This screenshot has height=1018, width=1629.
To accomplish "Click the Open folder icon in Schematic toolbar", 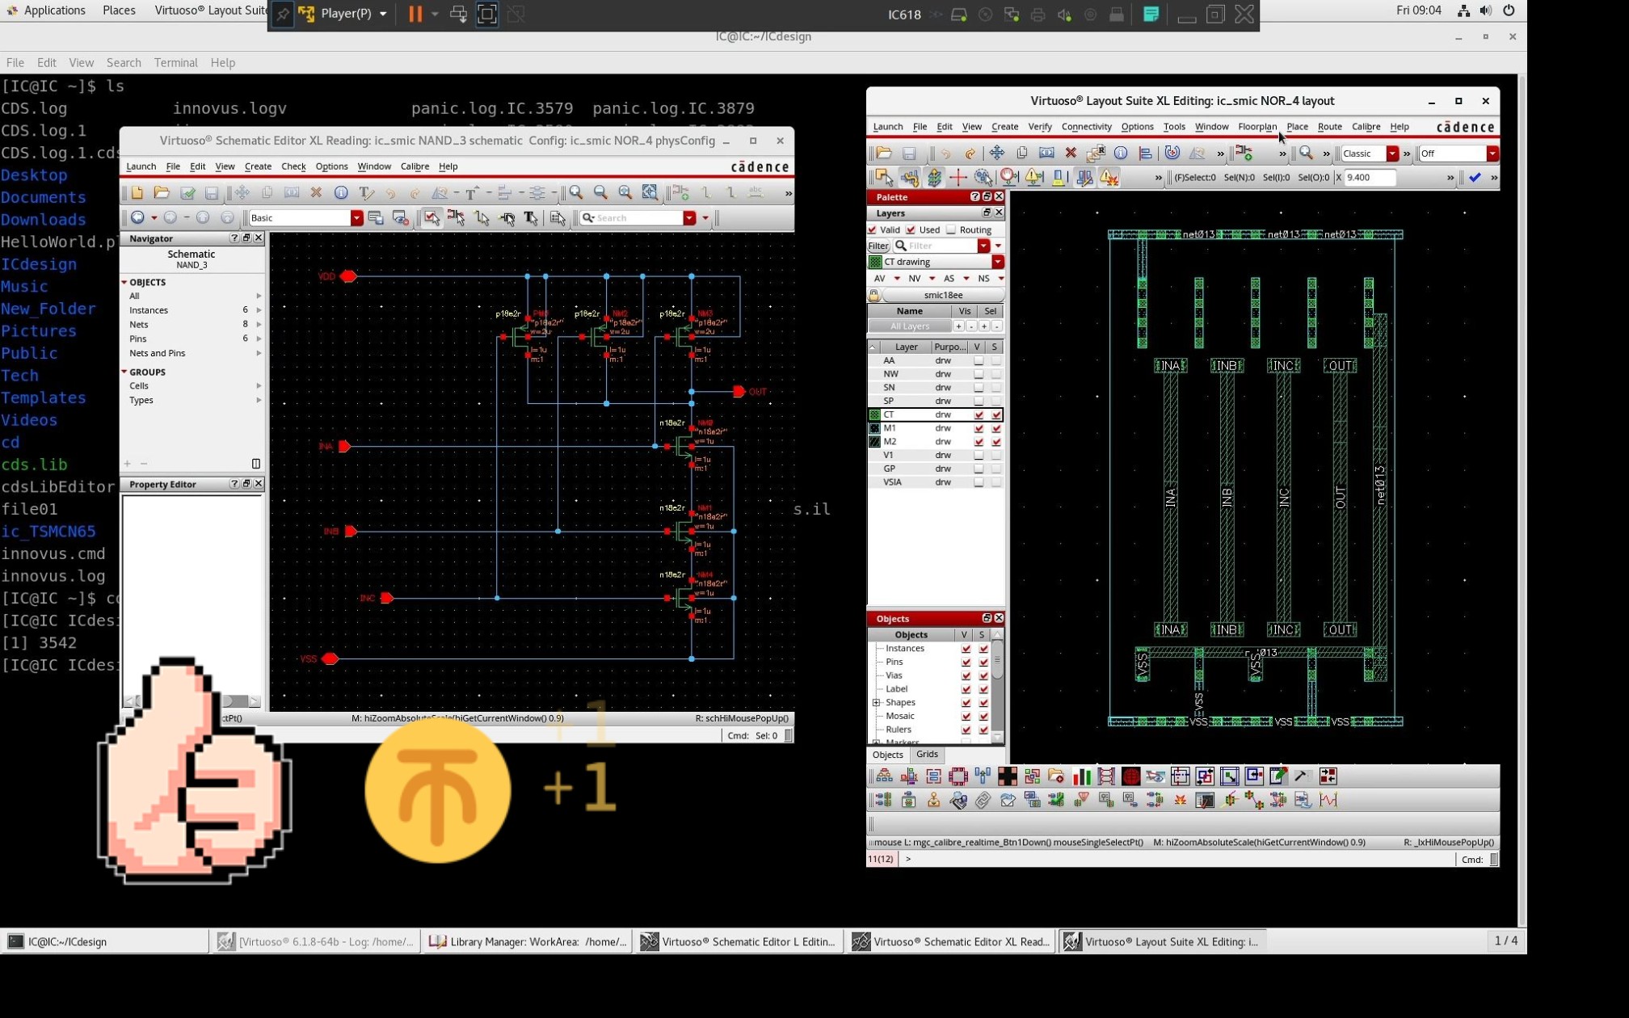I will coord(162,192).
